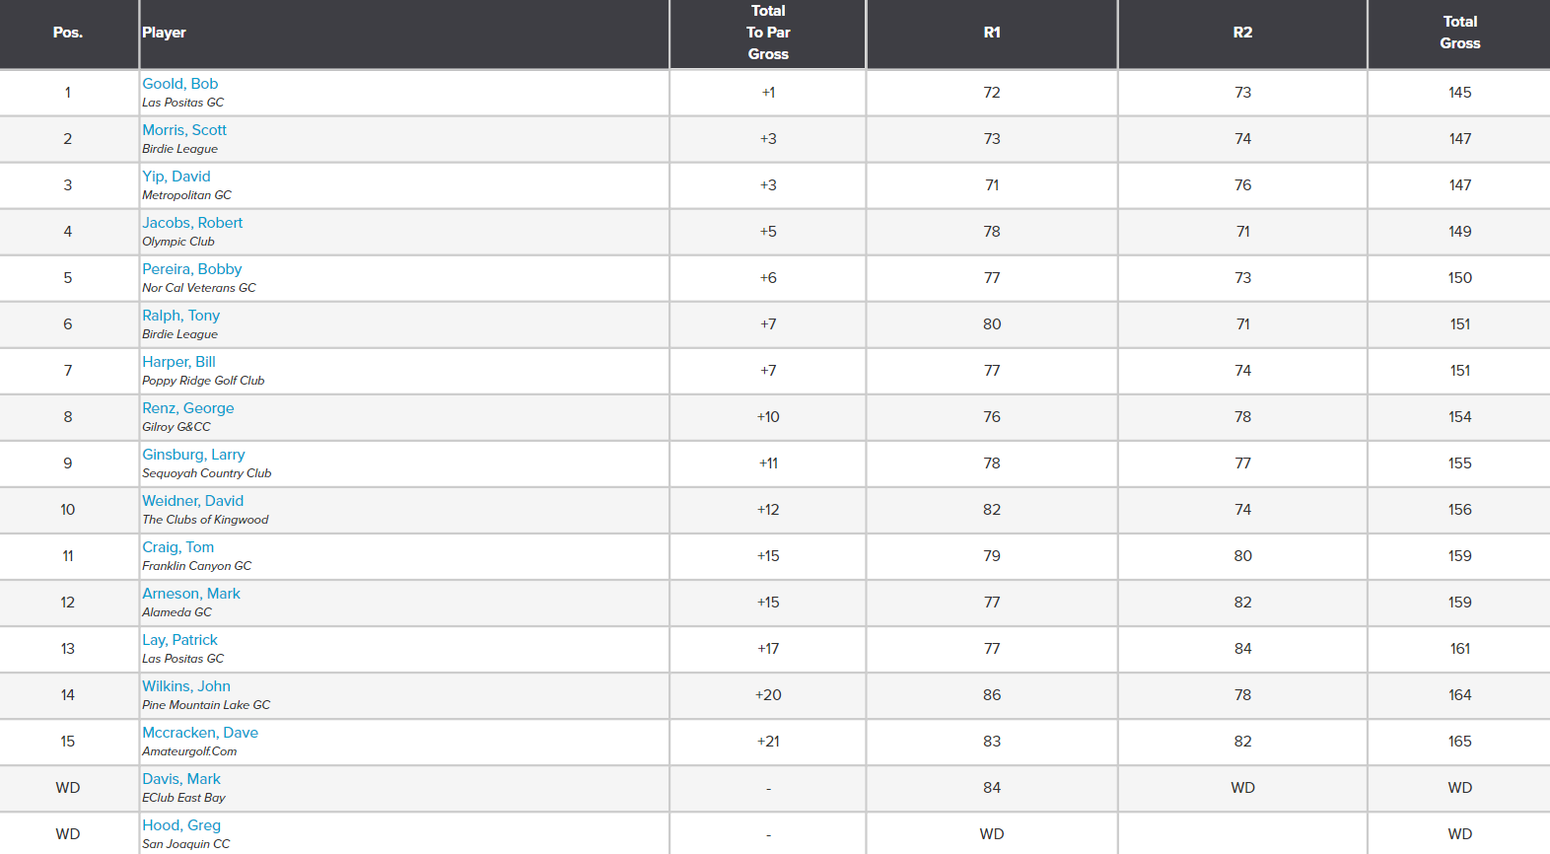Click the R2 column header
The width and height of the screenshot is (1550, 854).
click(1242, 33)
